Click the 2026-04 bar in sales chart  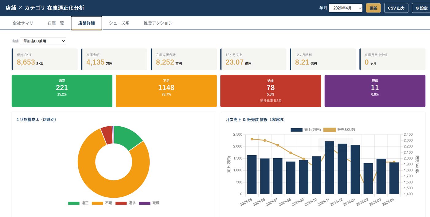pyautogui.click(x=394, y=178)
